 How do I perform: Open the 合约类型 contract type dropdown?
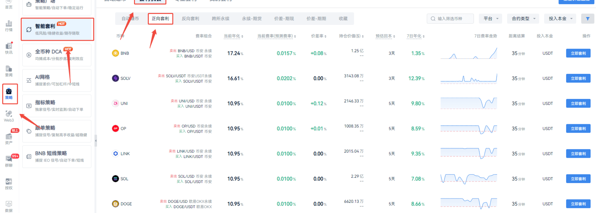[x=523, y=19]
